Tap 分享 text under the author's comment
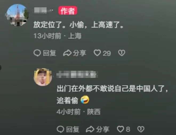 click(79, 53)
